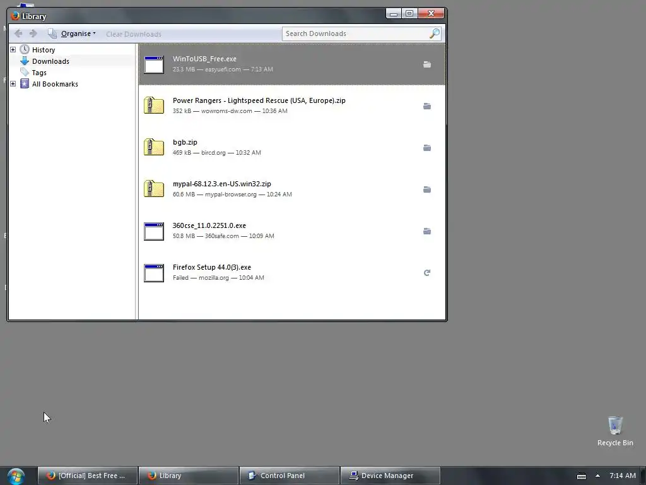Open containing folder for bgb.zip

(427, 148)
